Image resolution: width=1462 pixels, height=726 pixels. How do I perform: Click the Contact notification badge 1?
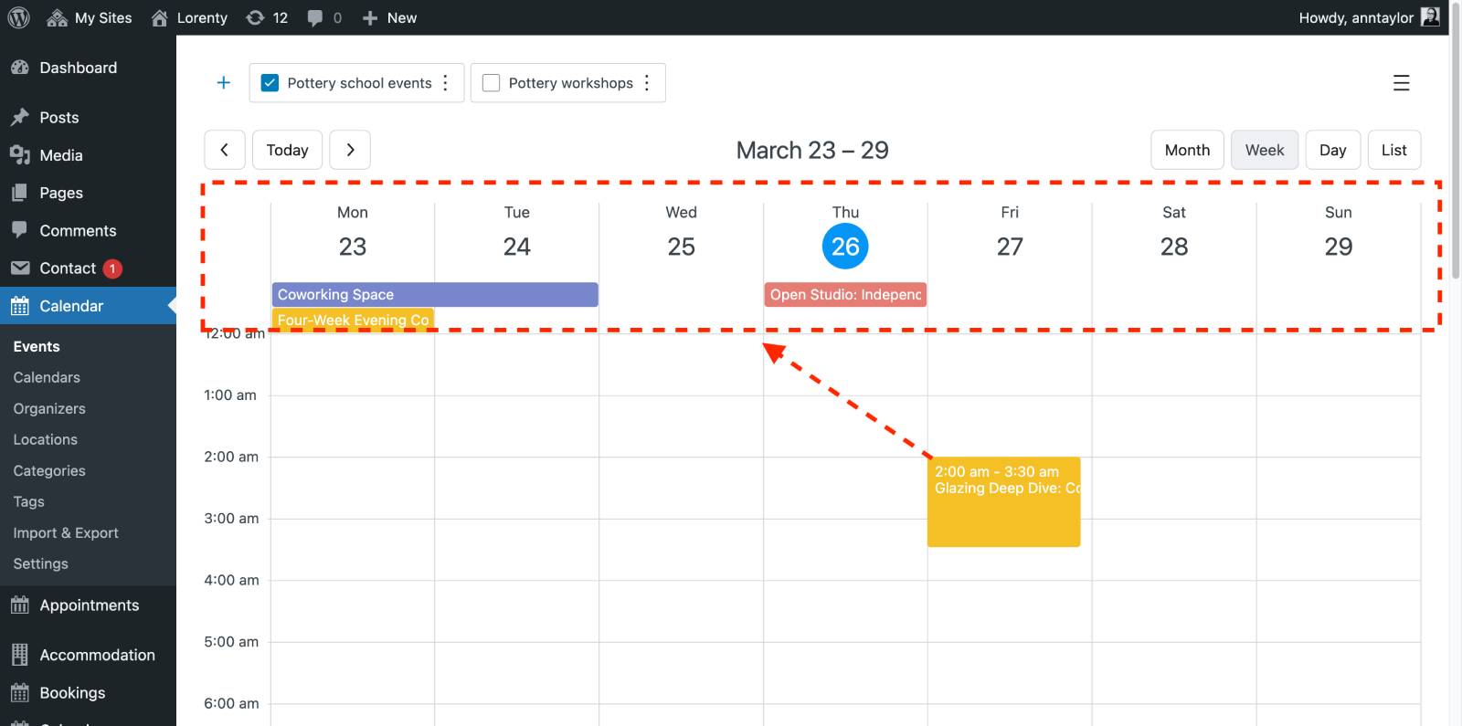click(112, 268)
